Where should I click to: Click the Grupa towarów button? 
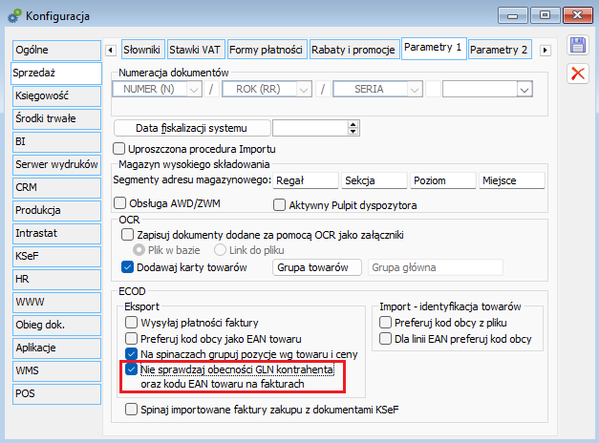tap(316, 267)
